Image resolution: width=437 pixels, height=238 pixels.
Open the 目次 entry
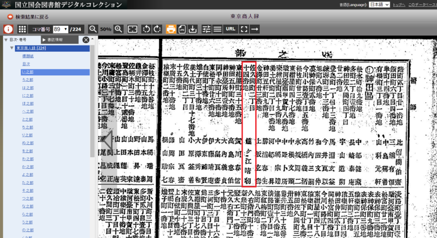pos(26,64)
